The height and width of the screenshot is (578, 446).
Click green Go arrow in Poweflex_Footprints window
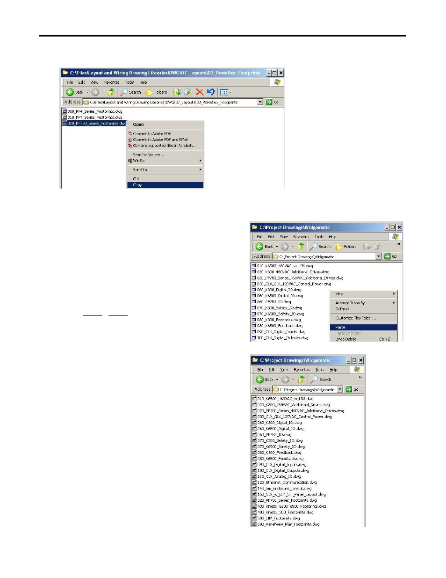[269, 102]
